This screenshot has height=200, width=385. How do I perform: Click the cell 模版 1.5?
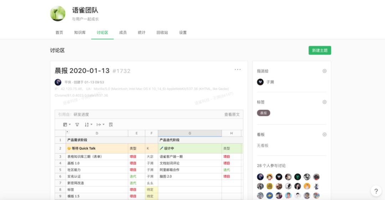click(97, 196)
